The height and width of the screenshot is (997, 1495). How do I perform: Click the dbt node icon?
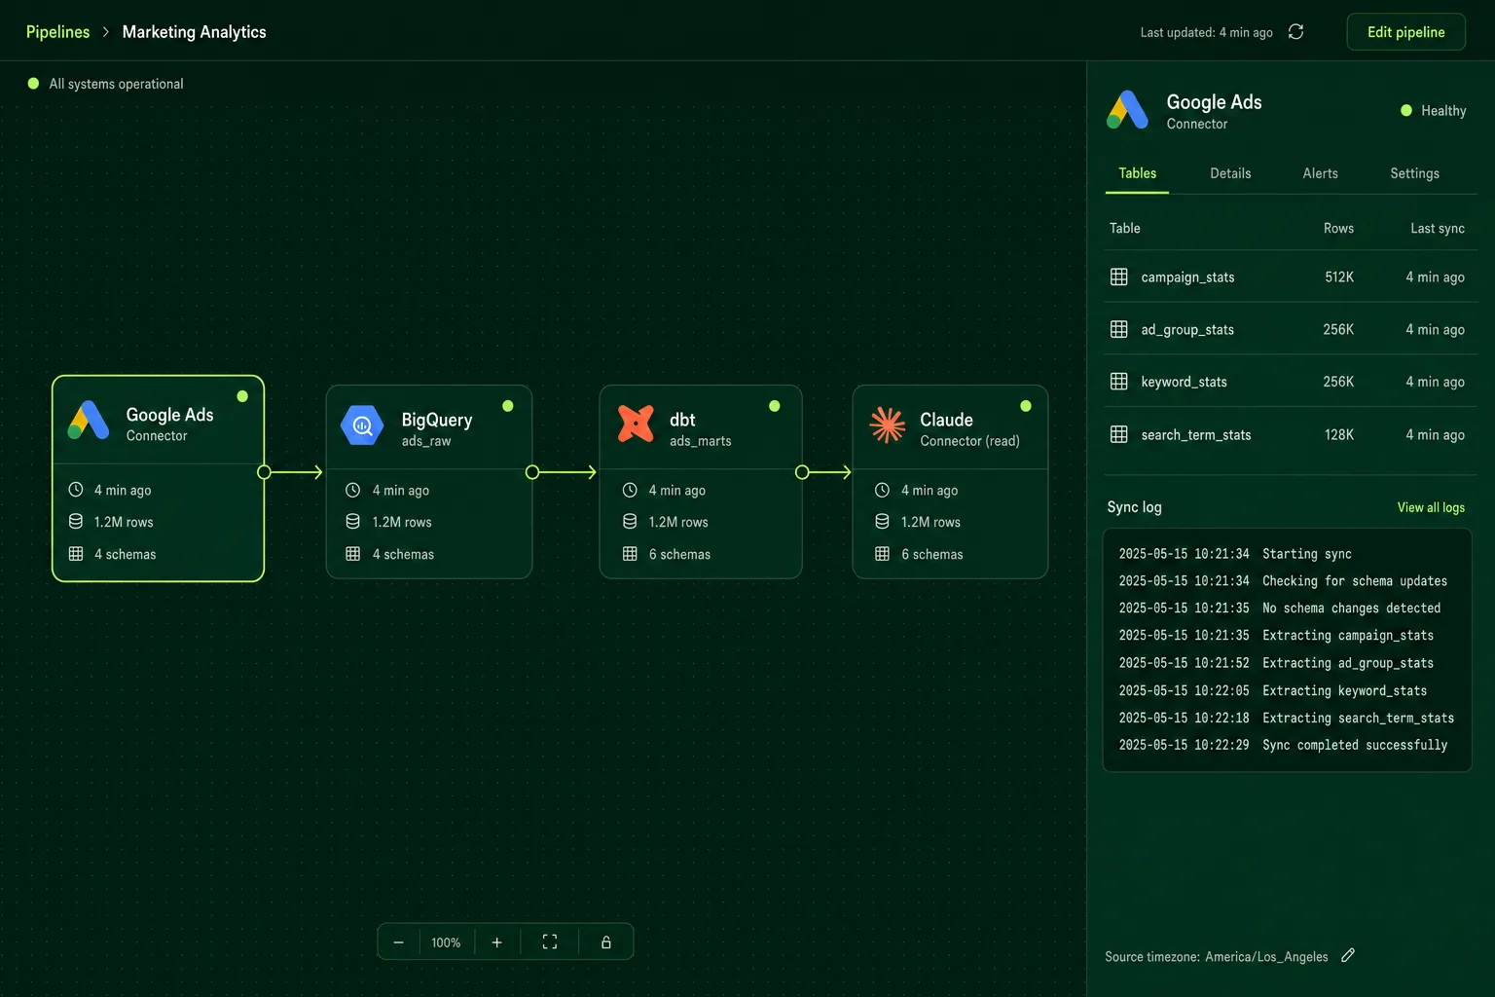[x=636, y=424]
